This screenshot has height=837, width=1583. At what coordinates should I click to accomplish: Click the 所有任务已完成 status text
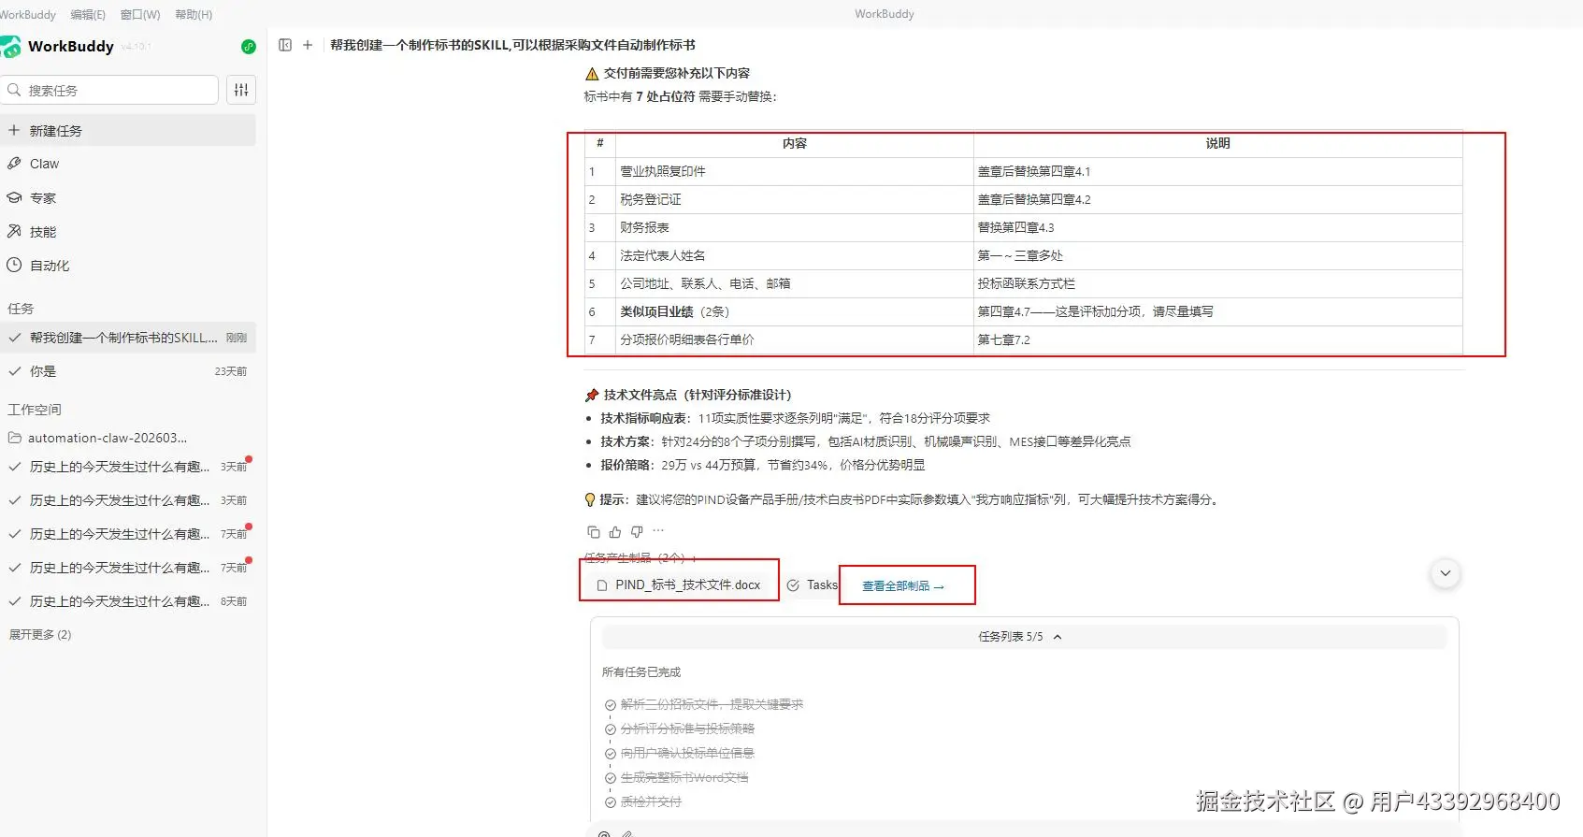click(641, 672)
